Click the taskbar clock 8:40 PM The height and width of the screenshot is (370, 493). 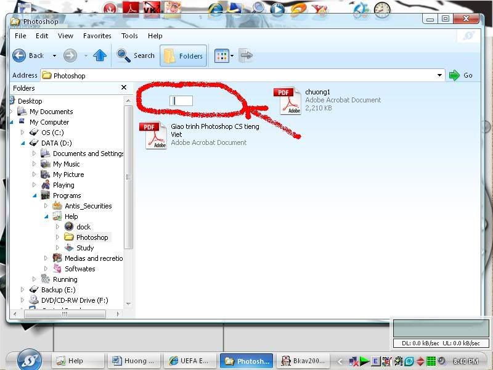(466, 361)
